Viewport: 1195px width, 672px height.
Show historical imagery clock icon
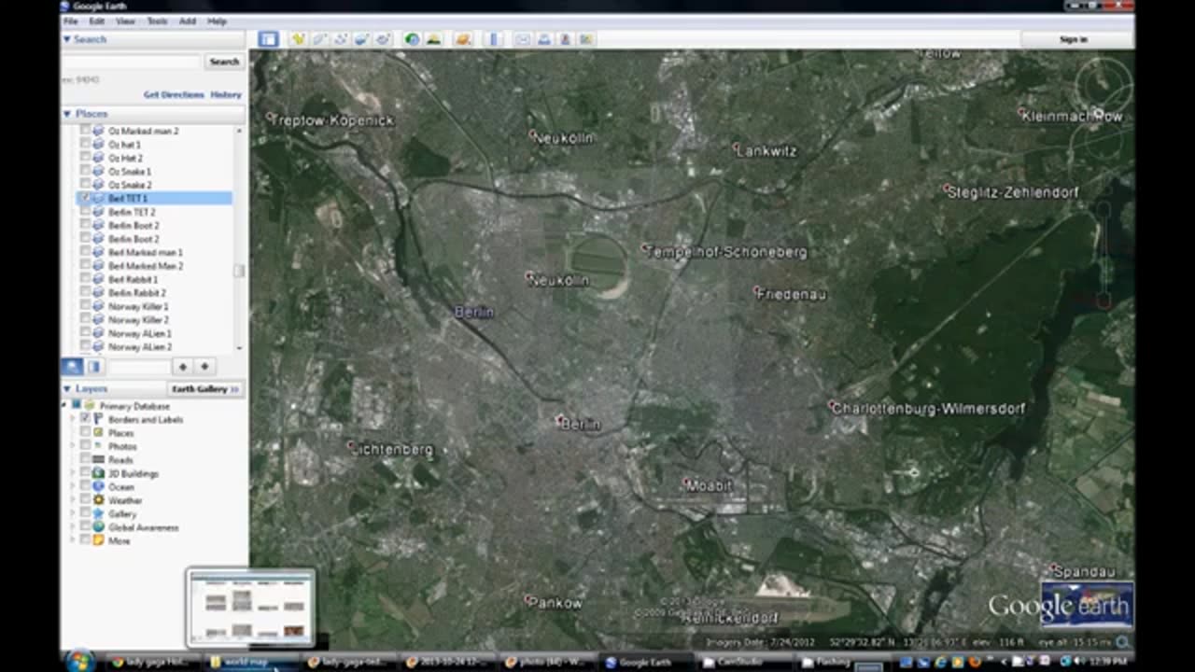pyautogui.click(x=412, y=39)
